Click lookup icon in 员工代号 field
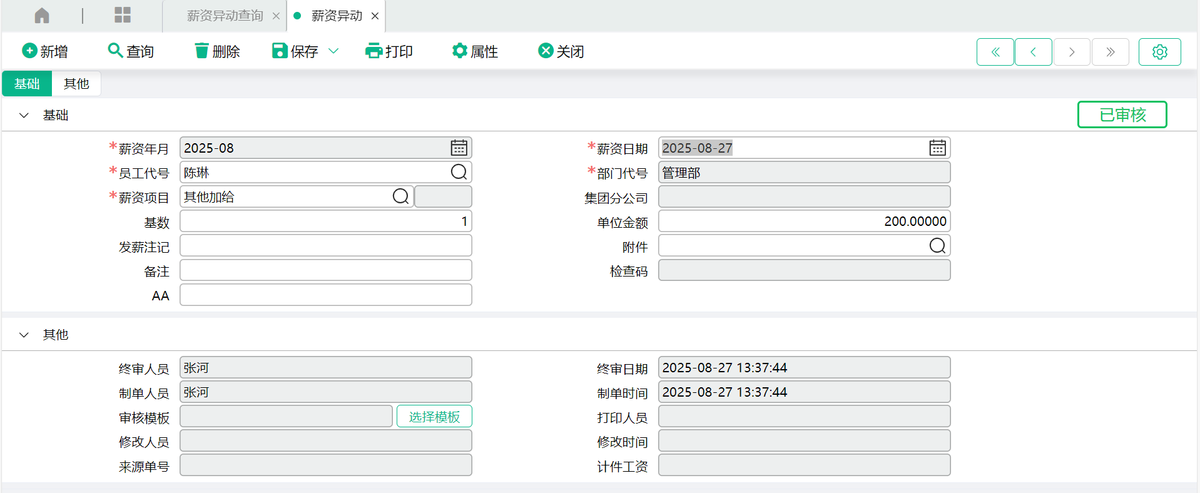This screenshot has height=493, width=1200. tap(459, 172)
